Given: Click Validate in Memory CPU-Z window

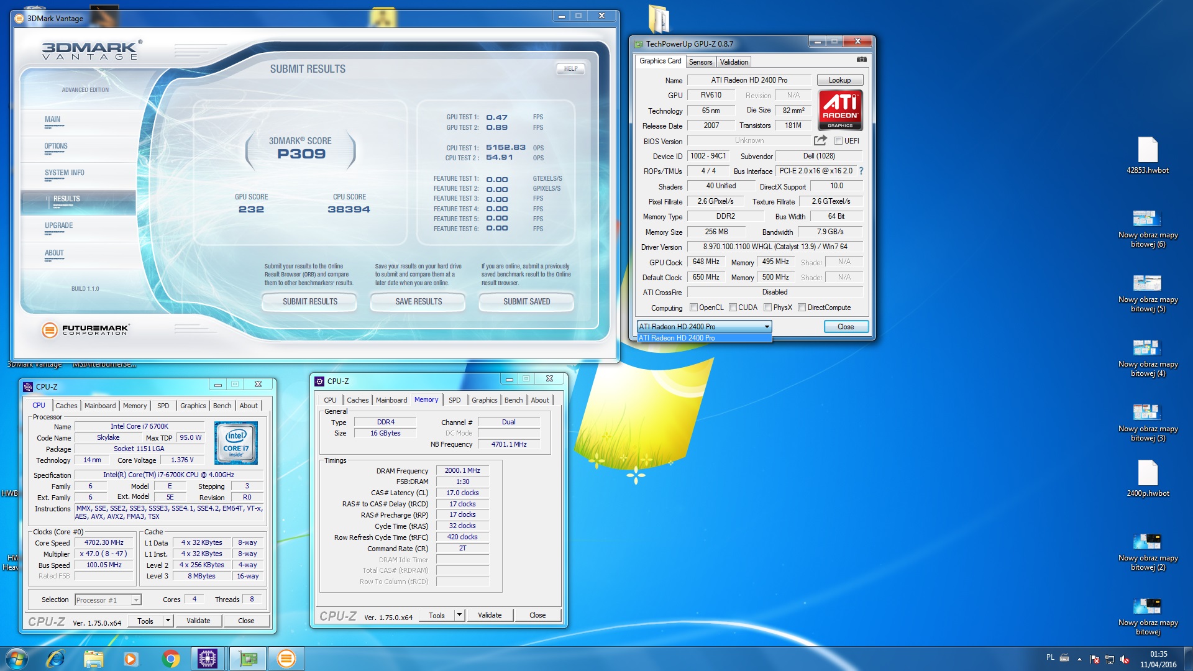Looking at the screenshot, I should click(x=490, y=615).
